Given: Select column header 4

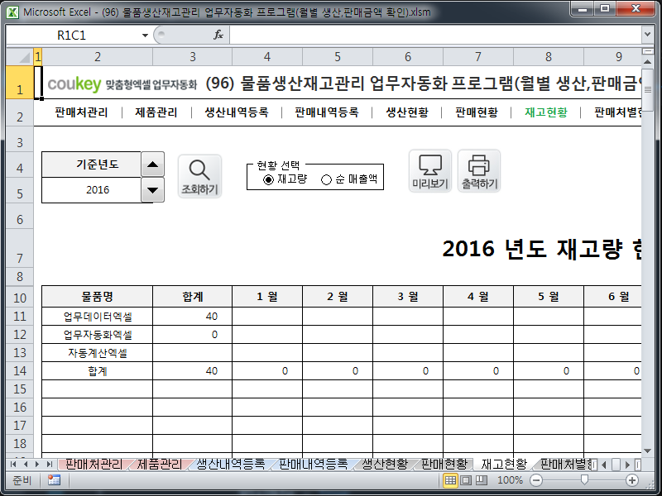Looking at the screenshot, I should click(267, 56).
